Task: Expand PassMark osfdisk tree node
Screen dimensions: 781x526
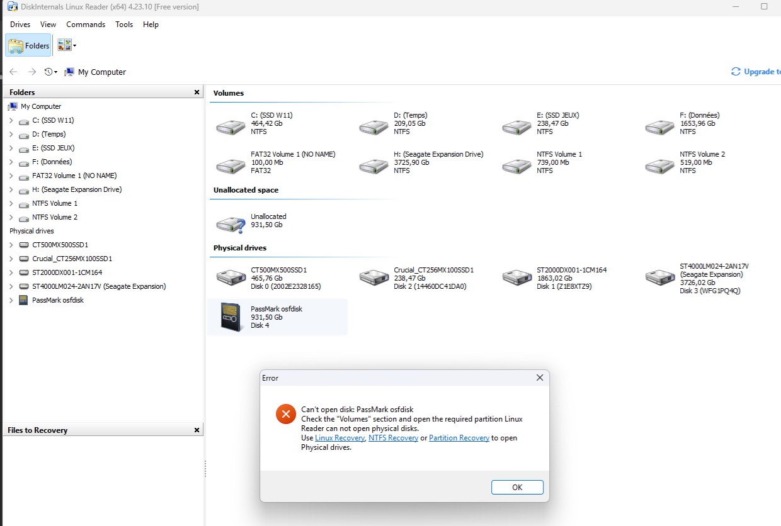Action: [x=11, y=300]
